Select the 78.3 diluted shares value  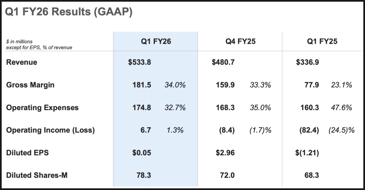144,175
